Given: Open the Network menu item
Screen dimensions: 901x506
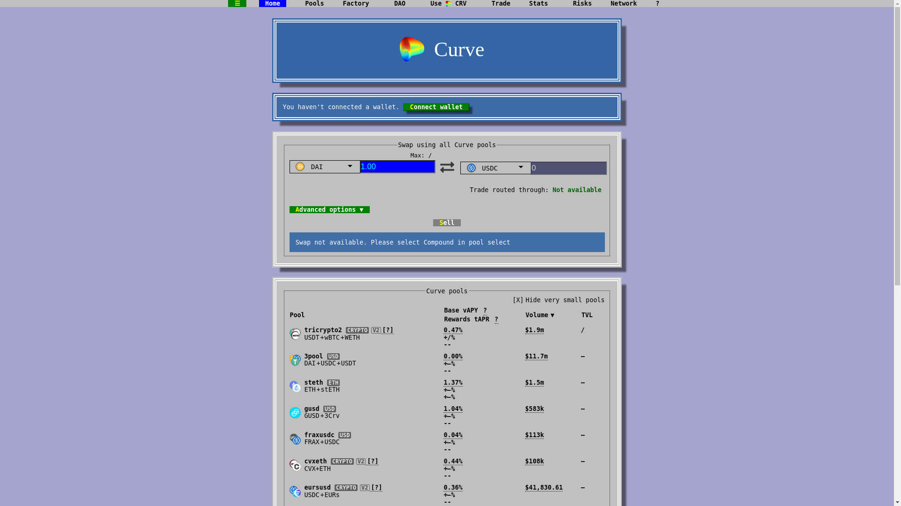Looking at the screenshot, I should (x=624, y=3).
